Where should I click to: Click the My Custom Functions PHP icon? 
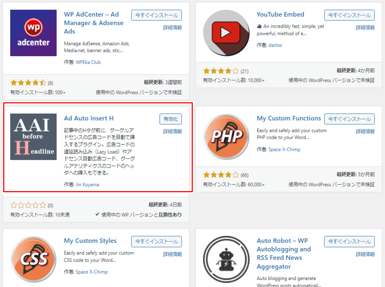pos(226,137)
